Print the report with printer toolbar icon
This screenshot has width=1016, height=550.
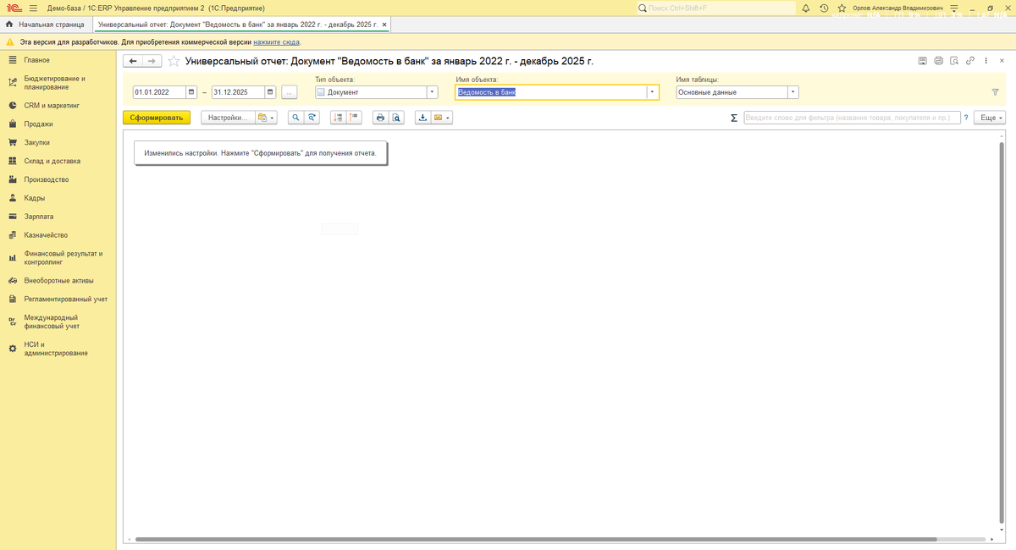(x=380, y=118)
